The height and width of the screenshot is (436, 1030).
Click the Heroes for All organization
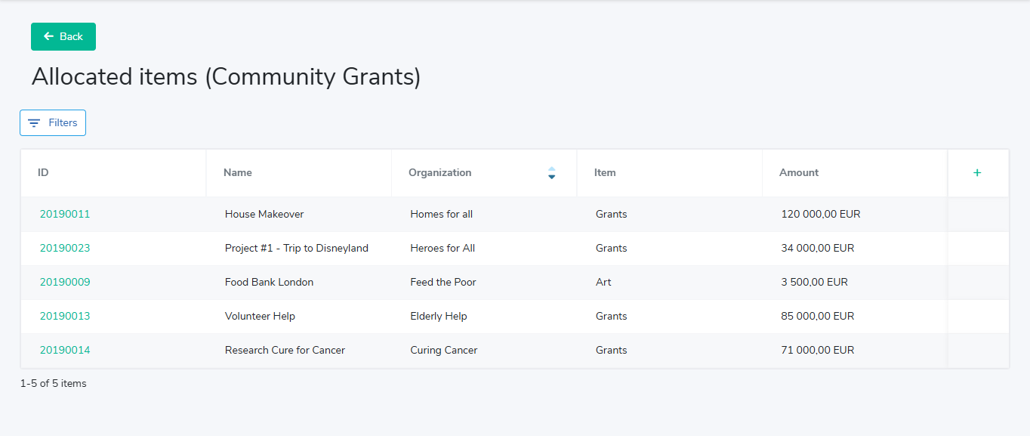443,248
